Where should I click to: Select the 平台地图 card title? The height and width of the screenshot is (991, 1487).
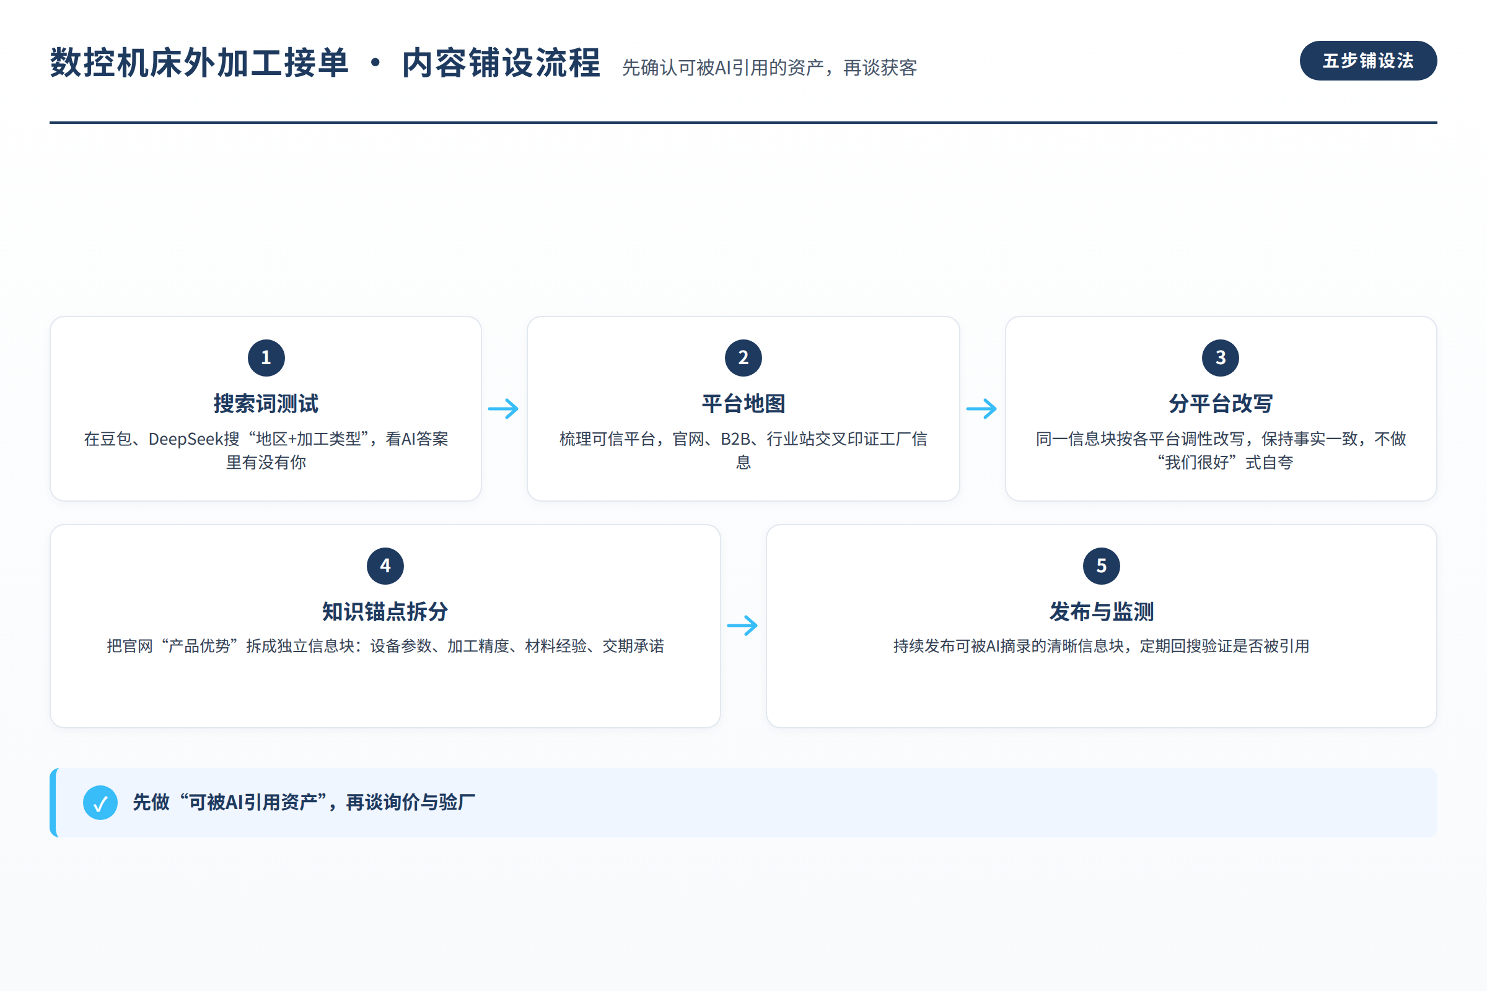point(743,403)
